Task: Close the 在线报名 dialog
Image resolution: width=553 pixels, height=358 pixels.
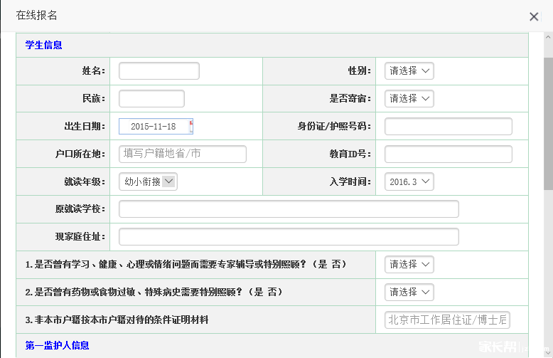Action: (x=534, y=16)
